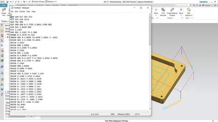Screen dimensions: 218x122
Task: Click Switch Window button in NX
Action: pyautogui.click(x=38, y=2)
